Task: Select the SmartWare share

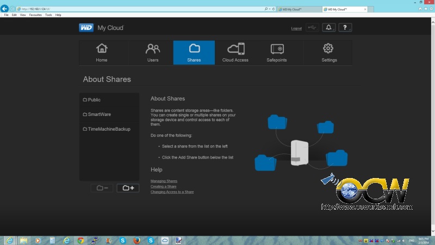Action: pyautogui.click(x=109, y=114)
